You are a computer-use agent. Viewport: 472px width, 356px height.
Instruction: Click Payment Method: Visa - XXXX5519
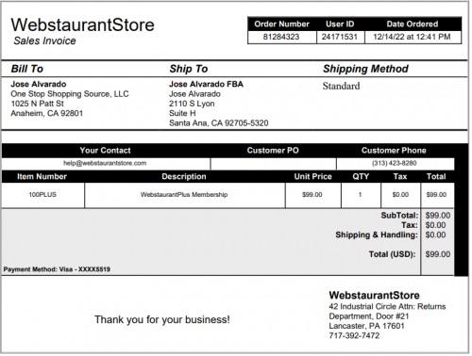[57, 269]
